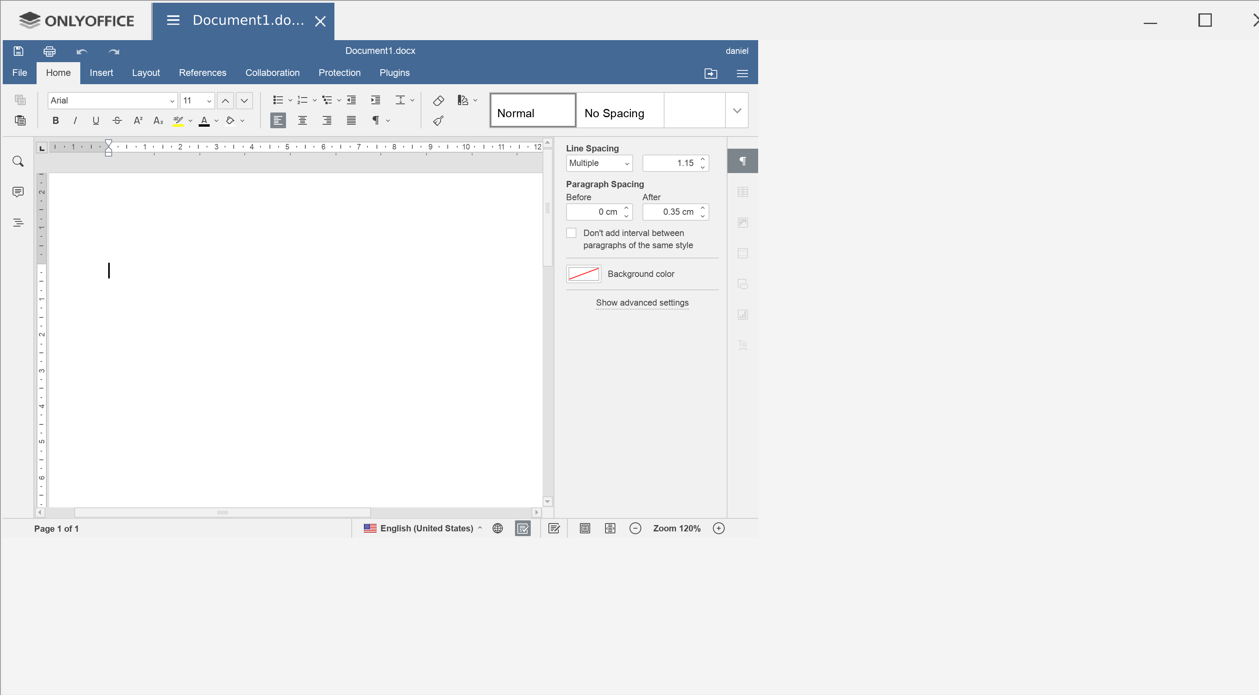Image resolution: width=1259 pixels, height=695 pixels.
Task: Open the File menu
Action: click(x=19, y=73)
